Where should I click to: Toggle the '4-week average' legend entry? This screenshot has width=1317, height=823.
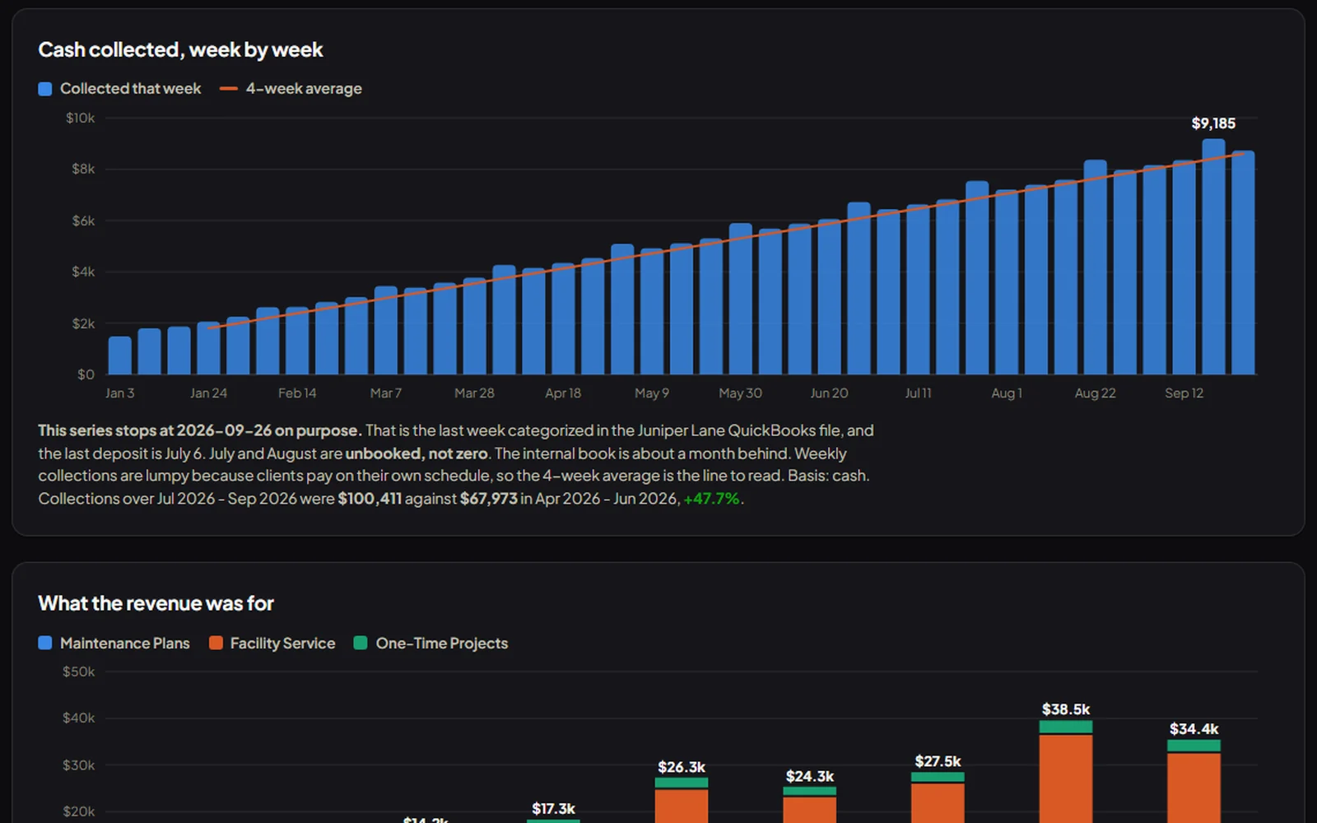pyautogui.click(x=291, y=89)
